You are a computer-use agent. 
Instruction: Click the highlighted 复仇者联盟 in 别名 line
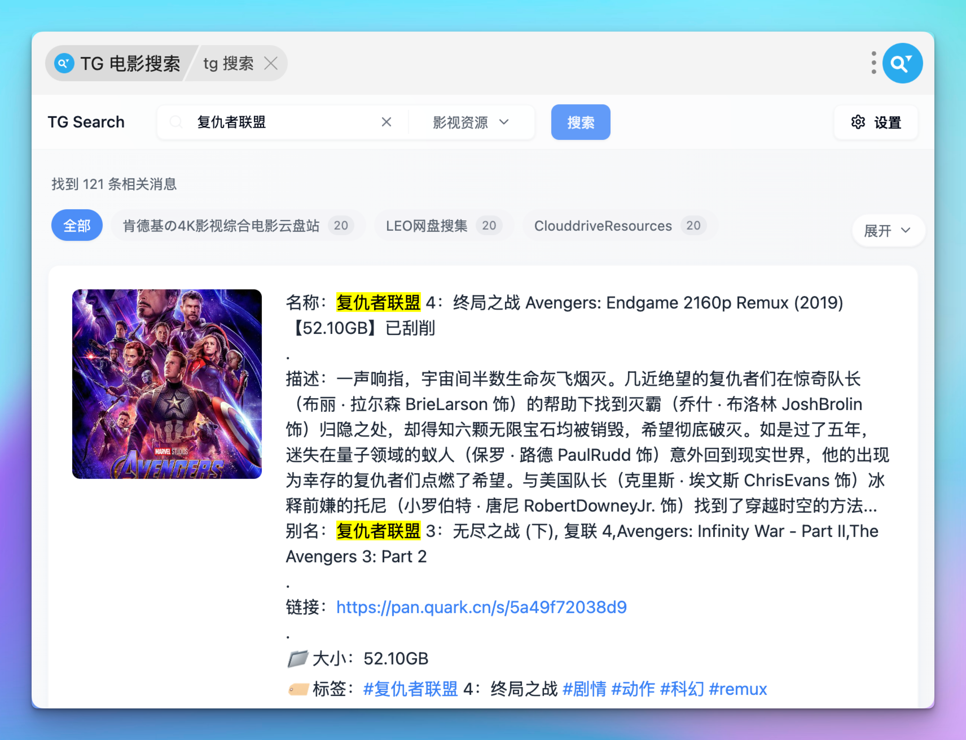pyautogui.click(x=379, y=531)
